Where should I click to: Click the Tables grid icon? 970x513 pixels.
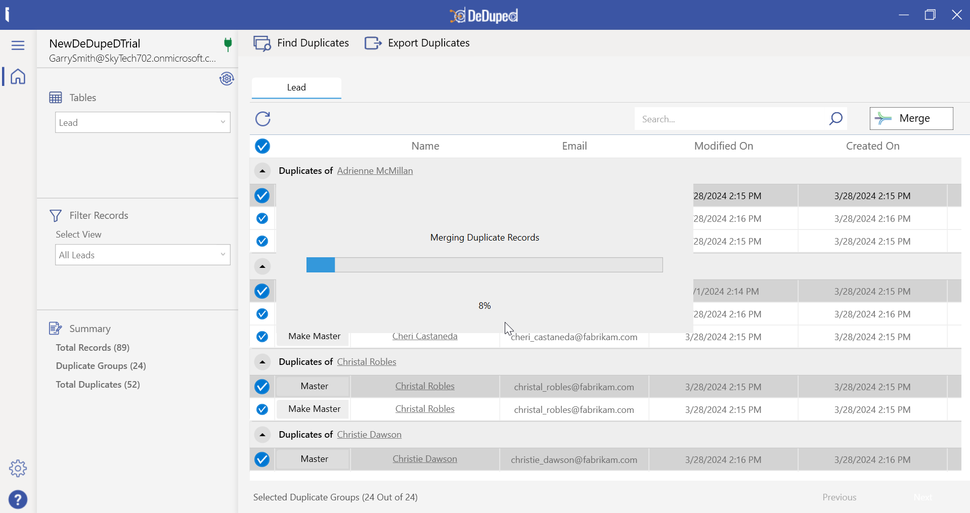pos(56,98)
